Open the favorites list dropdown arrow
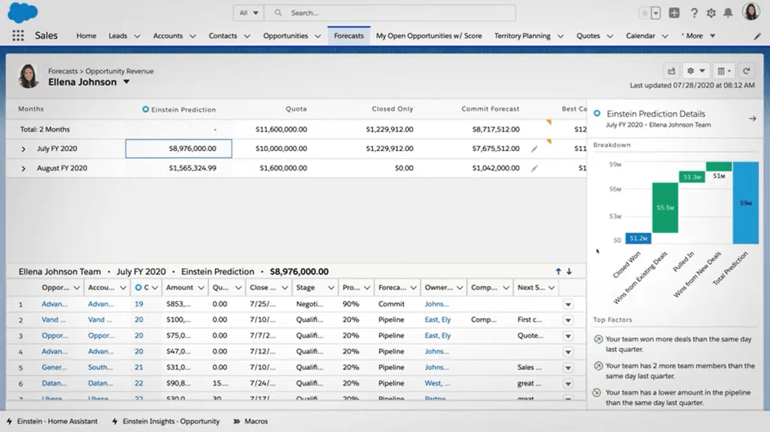 coord(656,13)
